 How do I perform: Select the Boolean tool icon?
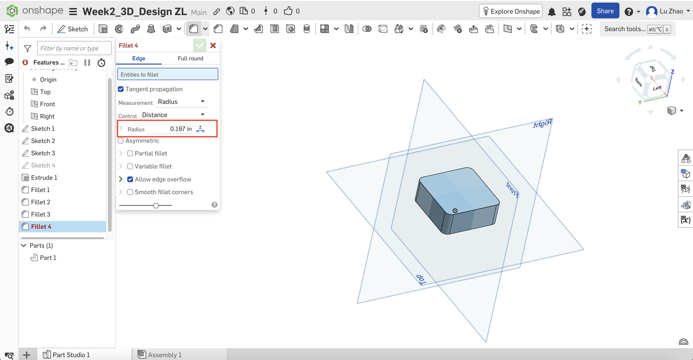366,29
